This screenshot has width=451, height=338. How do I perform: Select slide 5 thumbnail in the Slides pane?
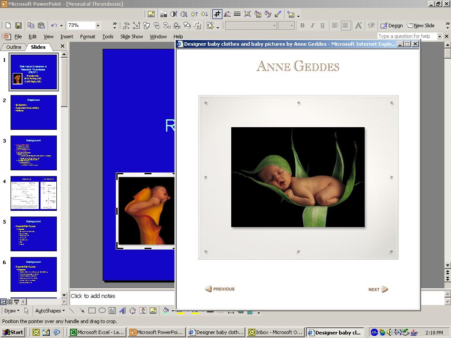coord(33,234)
